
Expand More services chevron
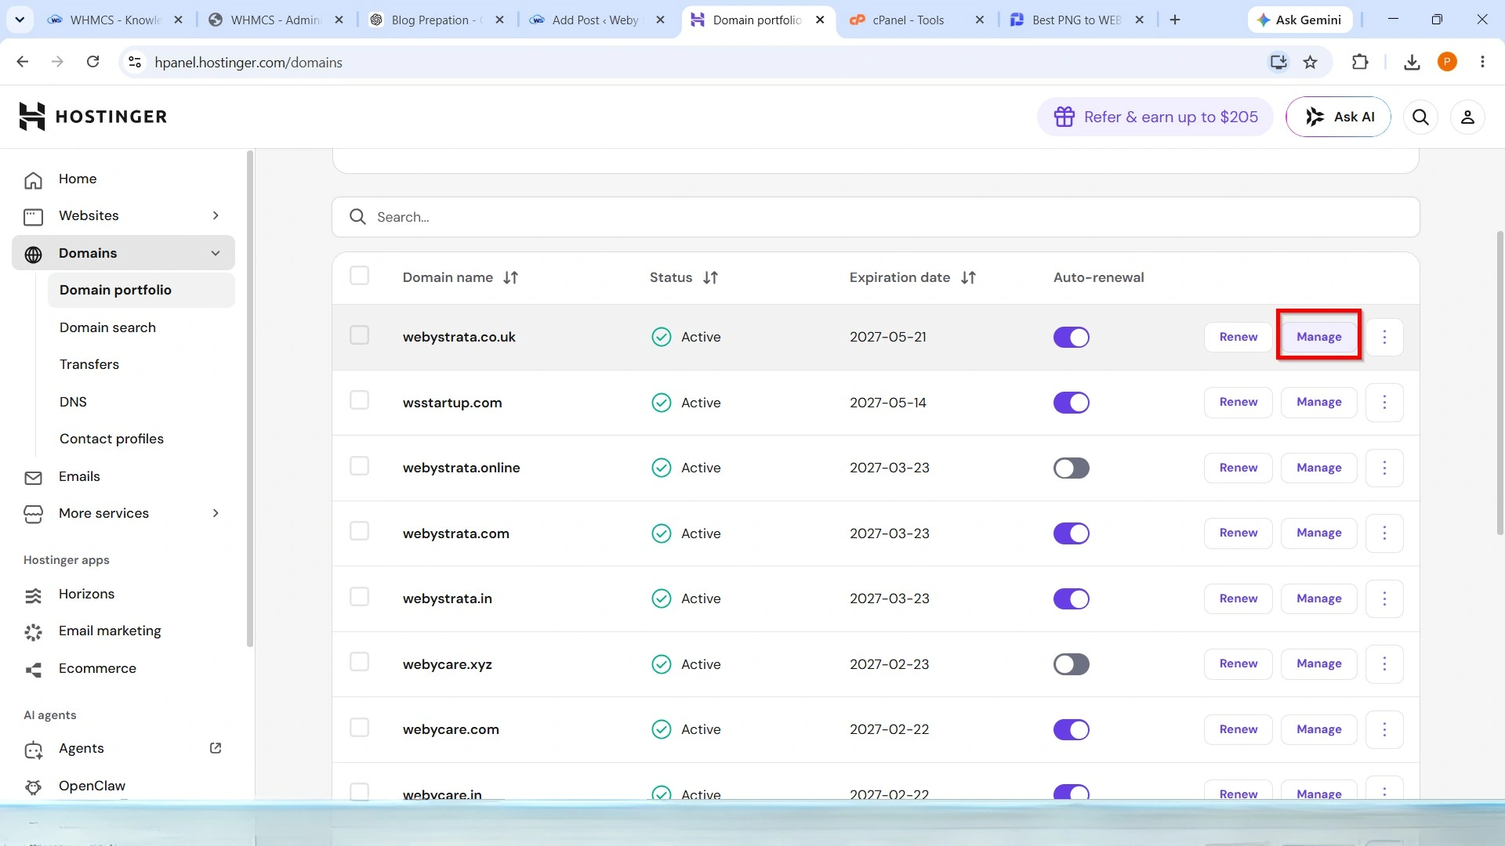point(216,513)
